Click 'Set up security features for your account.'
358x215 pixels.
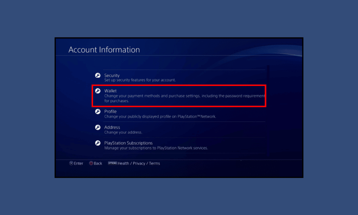(x=140, y=80)
